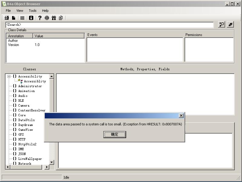Click the info toolbar icon

coord(31,18)
